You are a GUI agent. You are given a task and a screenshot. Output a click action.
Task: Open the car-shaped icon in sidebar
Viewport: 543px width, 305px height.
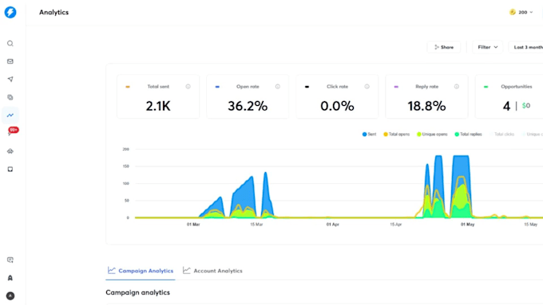[10, 151]
